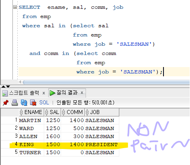Place cursor on the SELECT keyword
The width and height of the screenshot is (190, 165).
pyautogui.click(x=29, y=7)
